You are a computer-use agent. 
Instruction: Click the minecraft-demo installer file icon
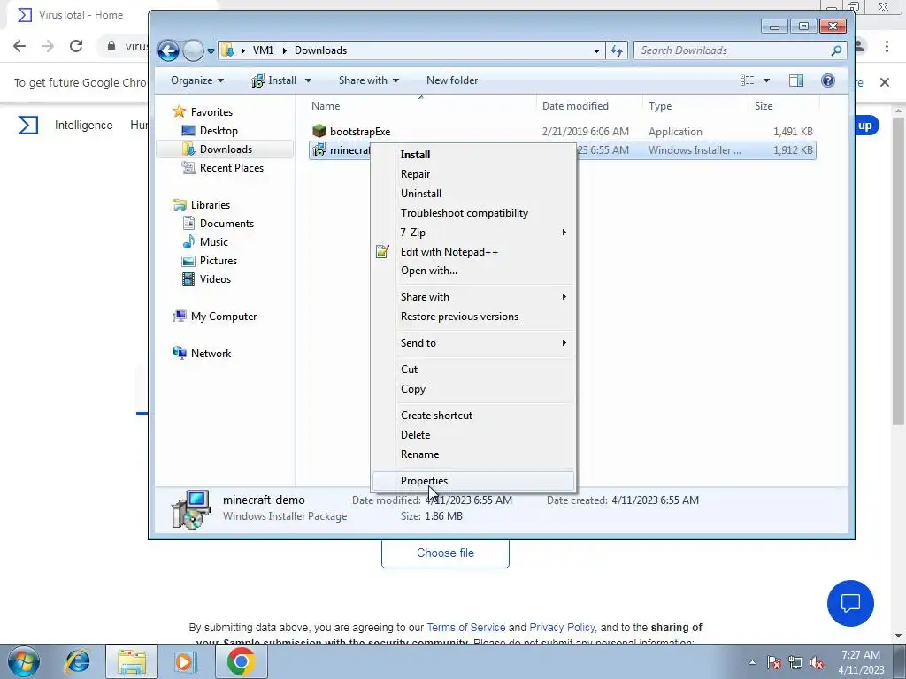[319, 150]
